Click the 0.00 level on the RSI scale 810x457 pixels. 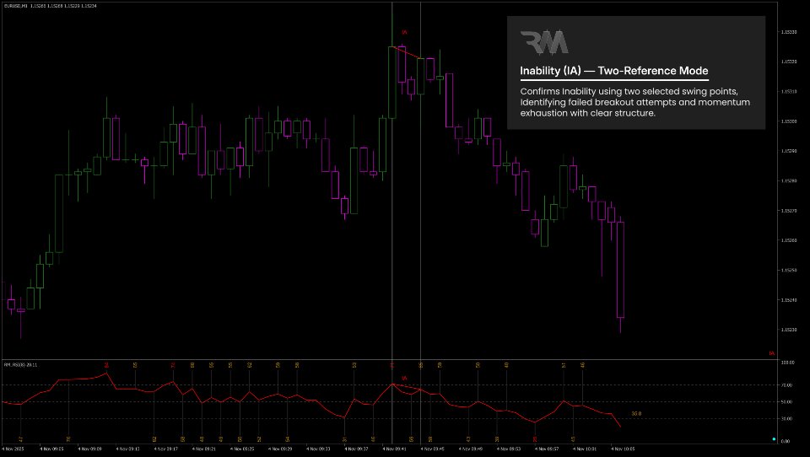pyautogui.click(x=786, y=441)
